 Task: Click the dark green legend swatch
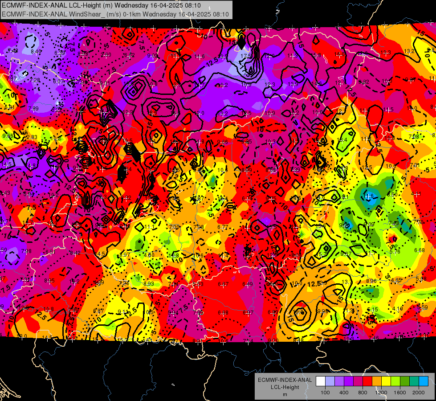click(x=405, y=381)
